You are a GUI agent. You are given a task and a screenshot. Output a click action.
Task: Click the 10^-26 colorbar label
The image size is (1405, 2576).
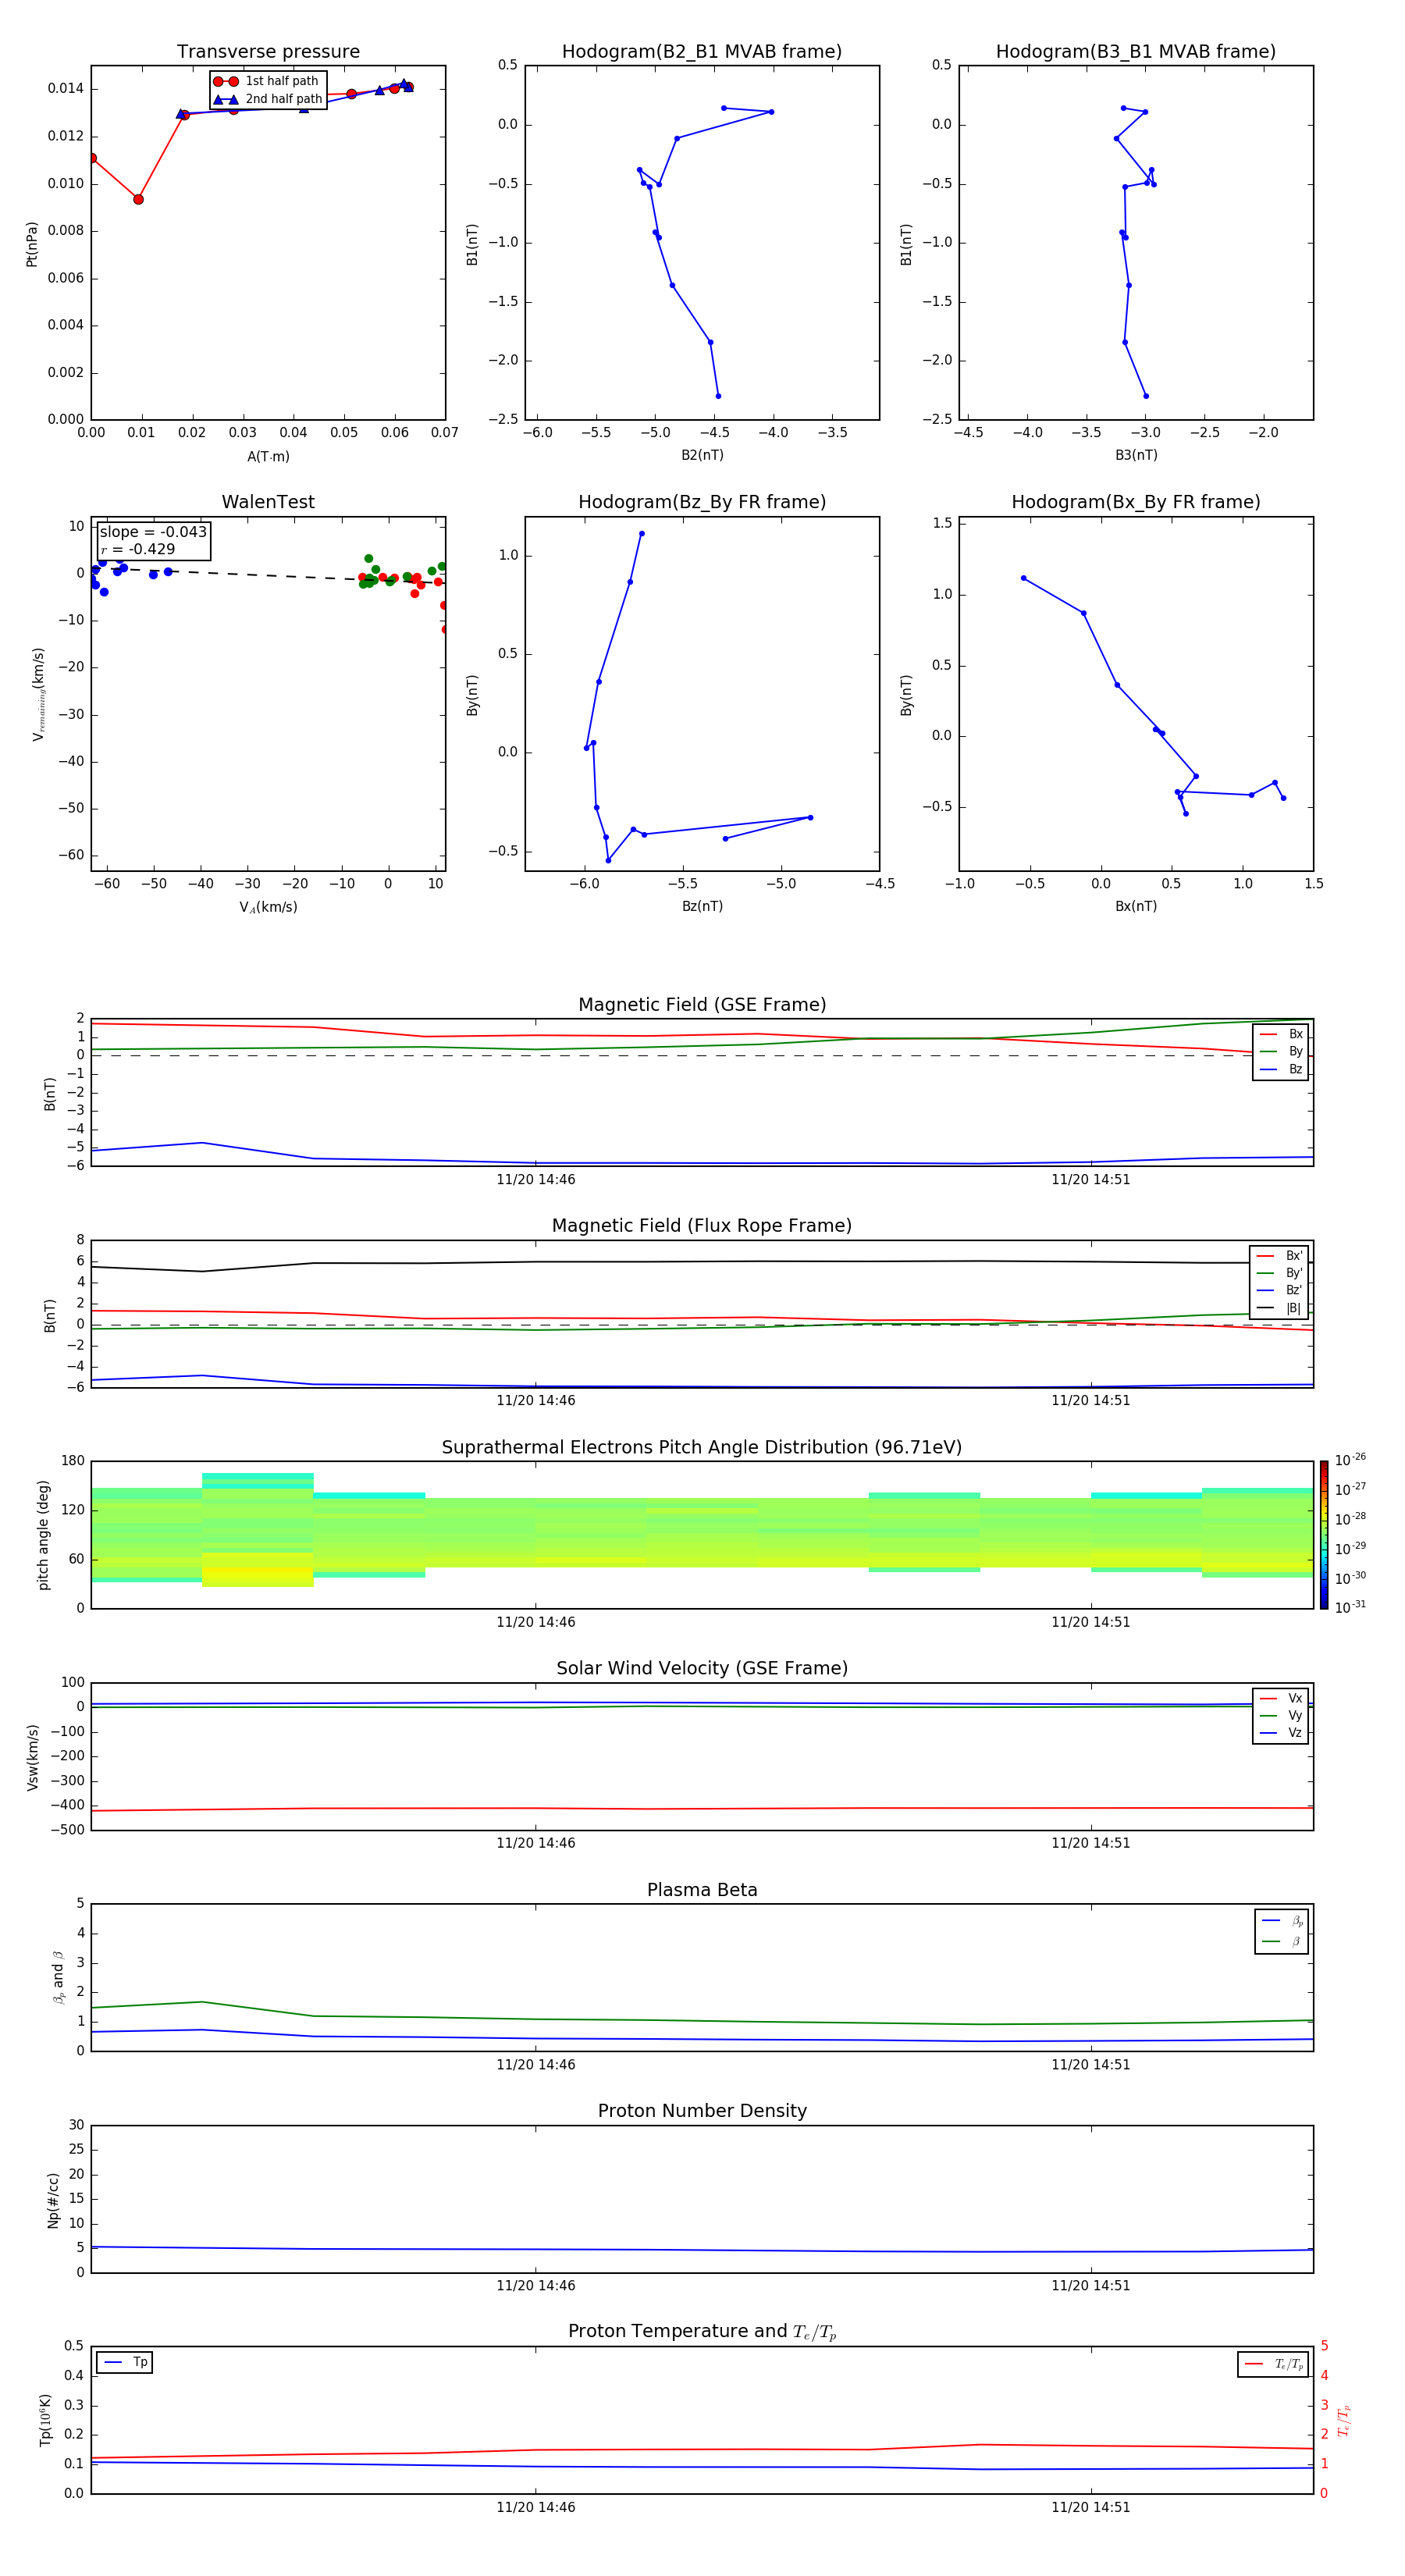(1350, 1460)
